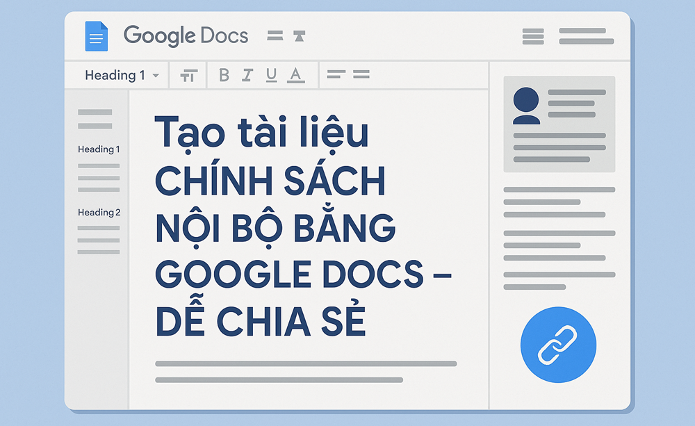Click the profile card in the right panel

point(558,124)
